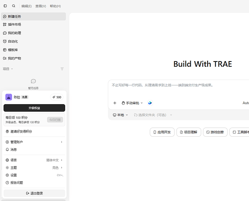
Task: Expand the 项目 dropdown
Action: click(8, 69)
